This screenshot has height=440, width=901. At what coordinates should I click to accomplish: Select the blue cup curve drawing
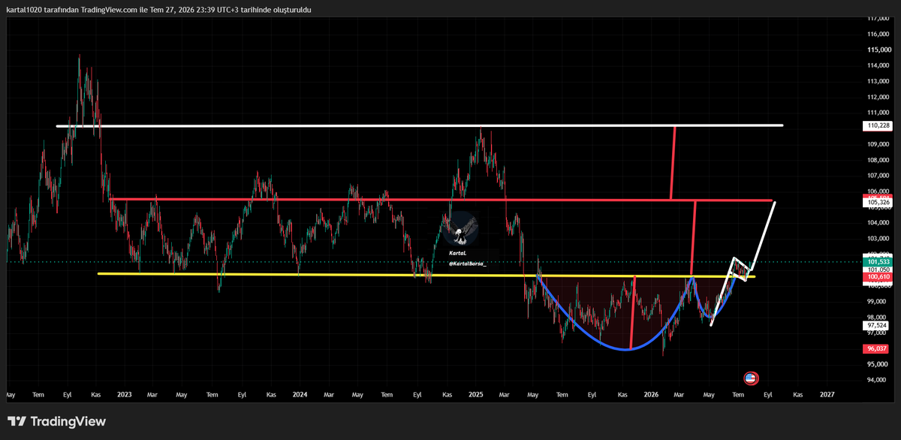point(626,348)
